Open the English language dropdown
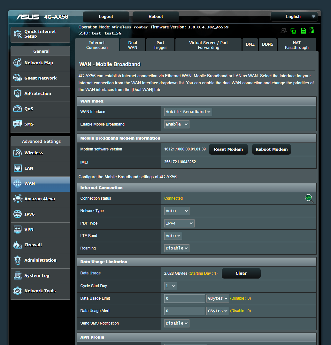This screenshot has width=331, height=345. (x=294, y=17)
